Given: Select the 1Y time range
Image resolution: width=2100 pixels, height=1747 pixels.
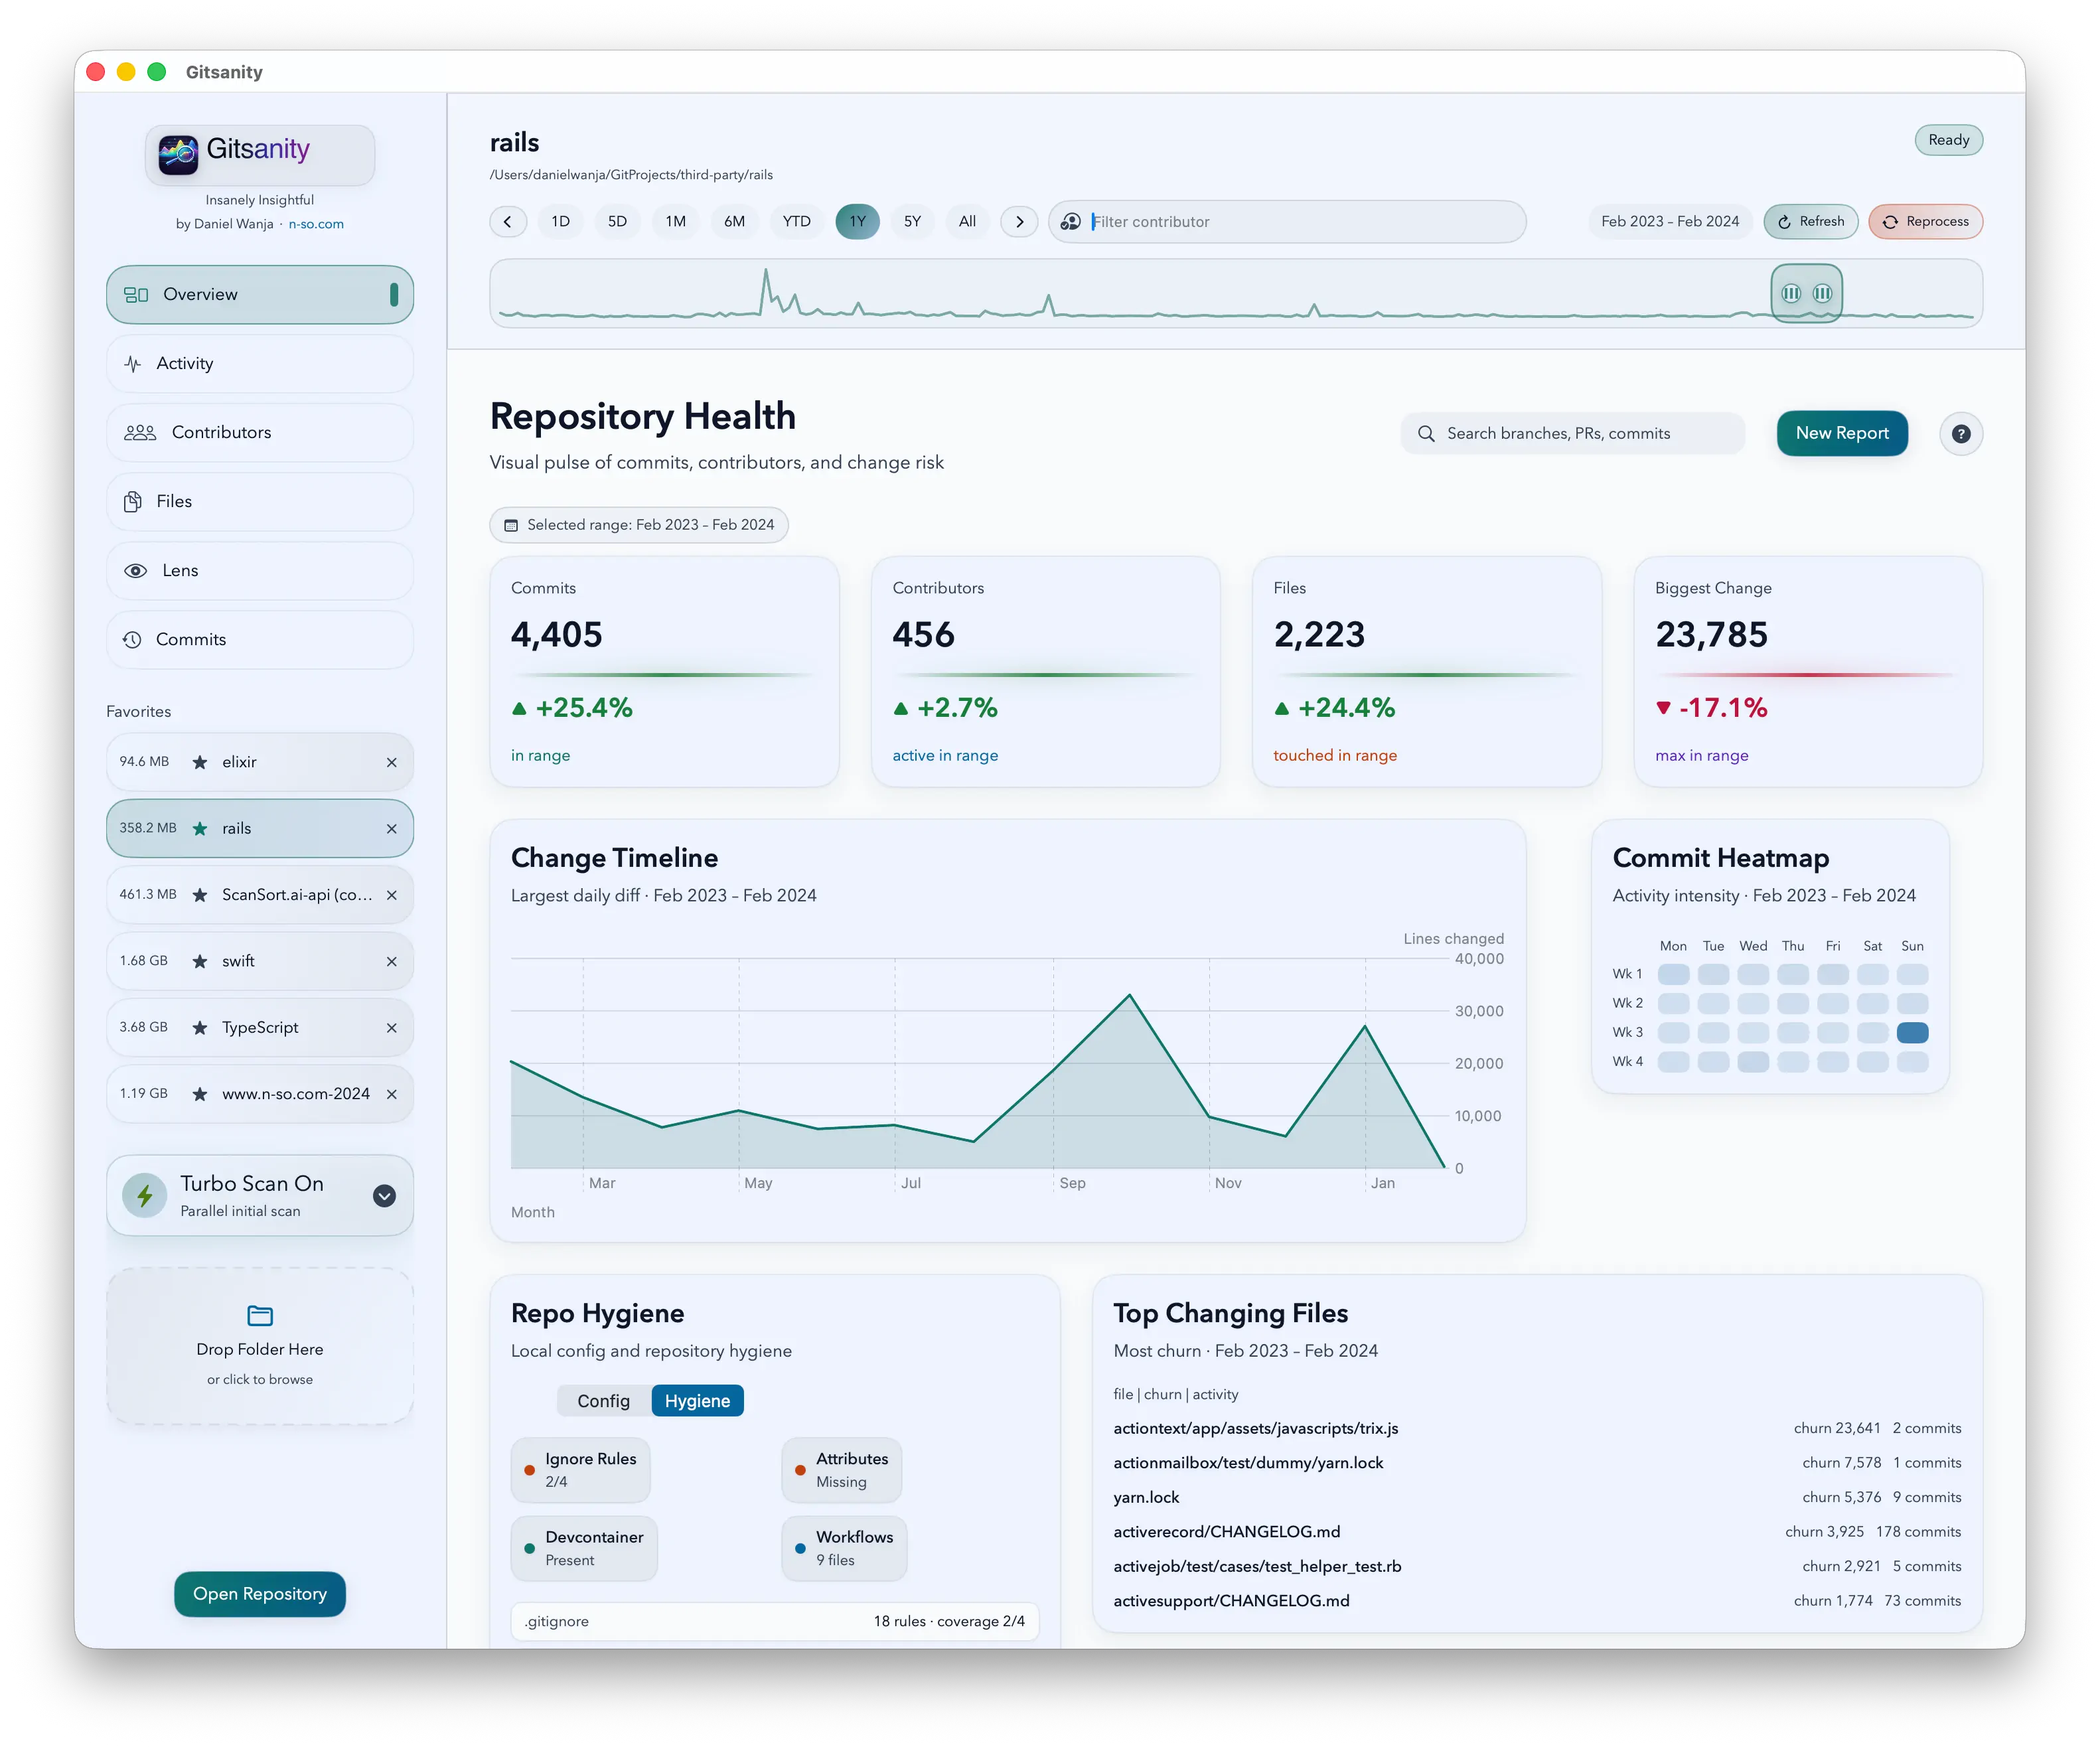Looking at the screenshot, I should click(858, 222).
